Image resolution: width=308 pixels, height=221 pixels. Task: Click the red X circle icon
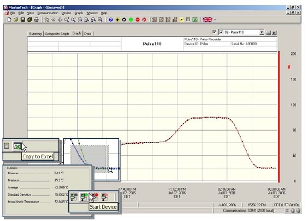144,20
